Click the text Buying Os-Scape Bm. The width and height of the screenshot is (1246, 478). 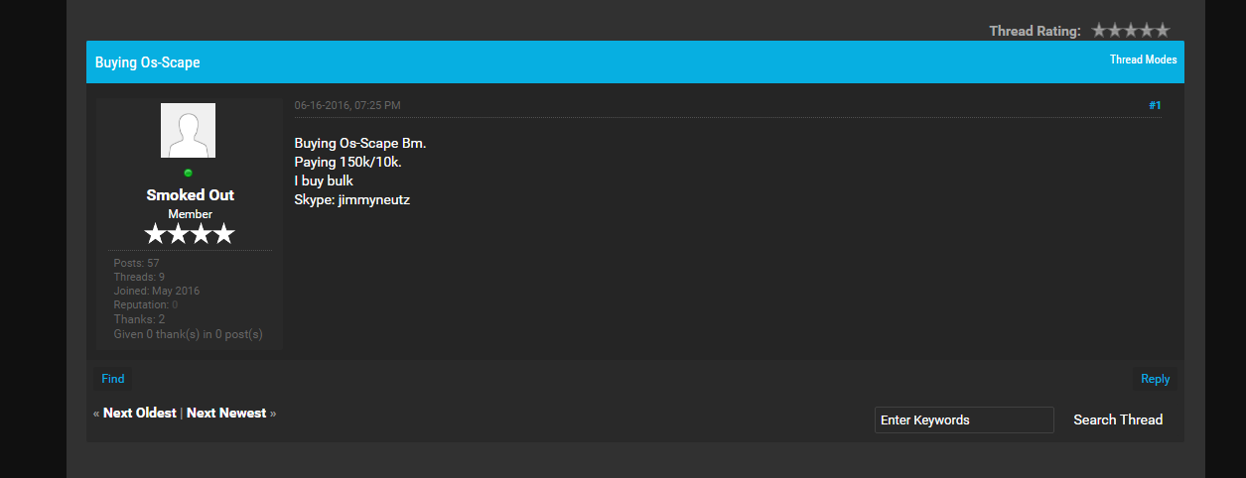pyautogui.click(x=360, y=143)
